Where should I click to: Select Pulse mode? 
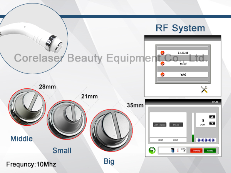point(176,125)
